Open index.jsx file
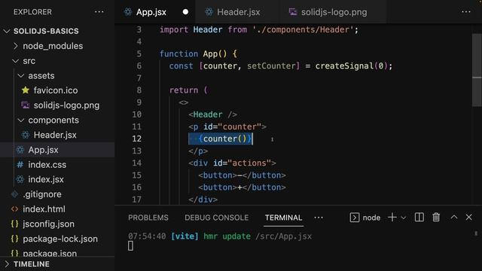Image resolution: width=482 pixels, height=271 pixels. click(46, 179)
